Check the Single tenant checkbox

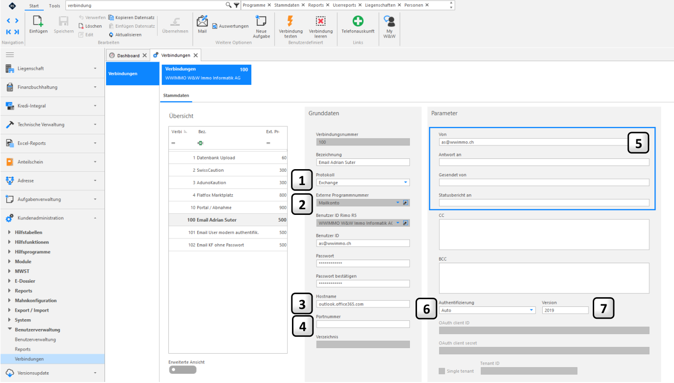click(442, 371)
